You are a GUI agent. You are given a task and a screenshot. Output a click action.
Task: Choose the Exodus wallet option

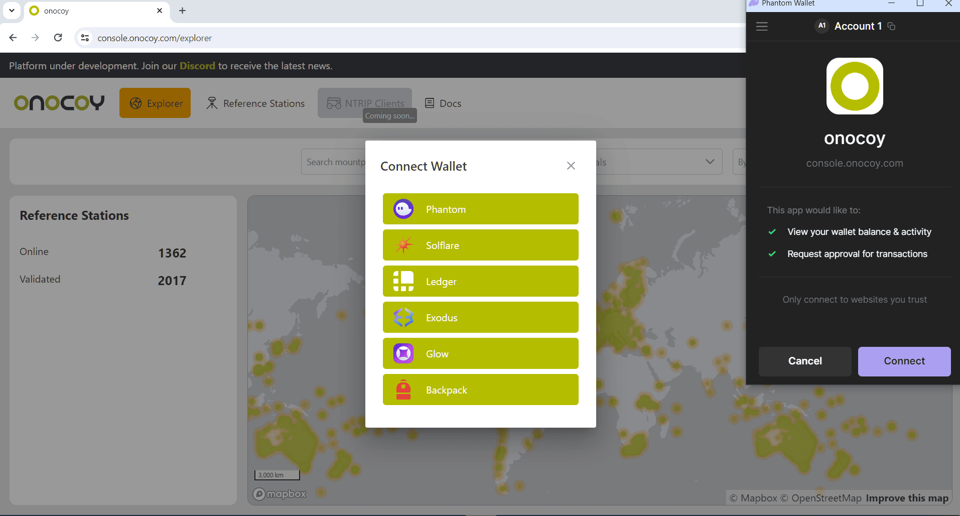click(480, 317)
